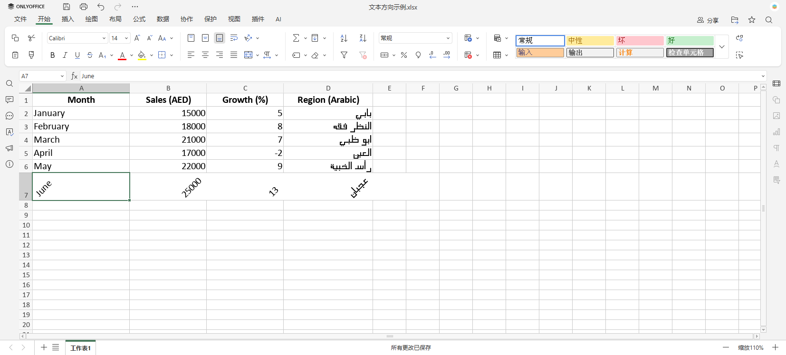Apply the 输入 (Input) orange style swatch
The height and width of the screenshot is (355, 786).
[540, 53]
